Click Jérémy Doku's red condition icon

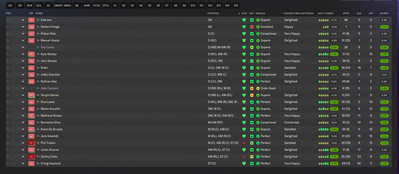coord(244,157)
